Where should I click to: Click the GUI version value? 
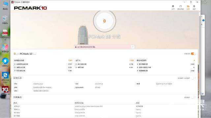99,84
